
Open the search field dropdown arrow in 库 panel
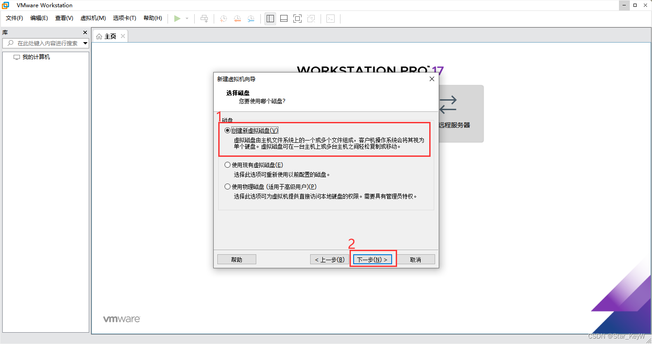(x=84, y=43)
